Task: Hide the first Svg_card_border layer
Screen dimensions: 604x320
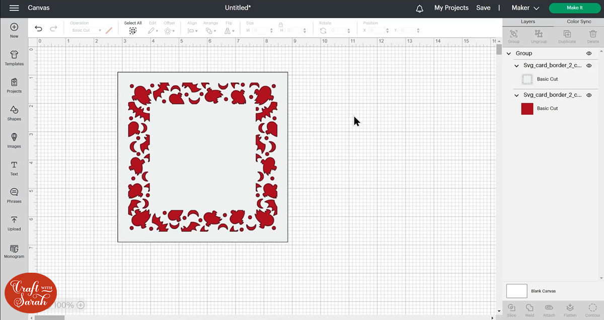Action: (589, 66)
